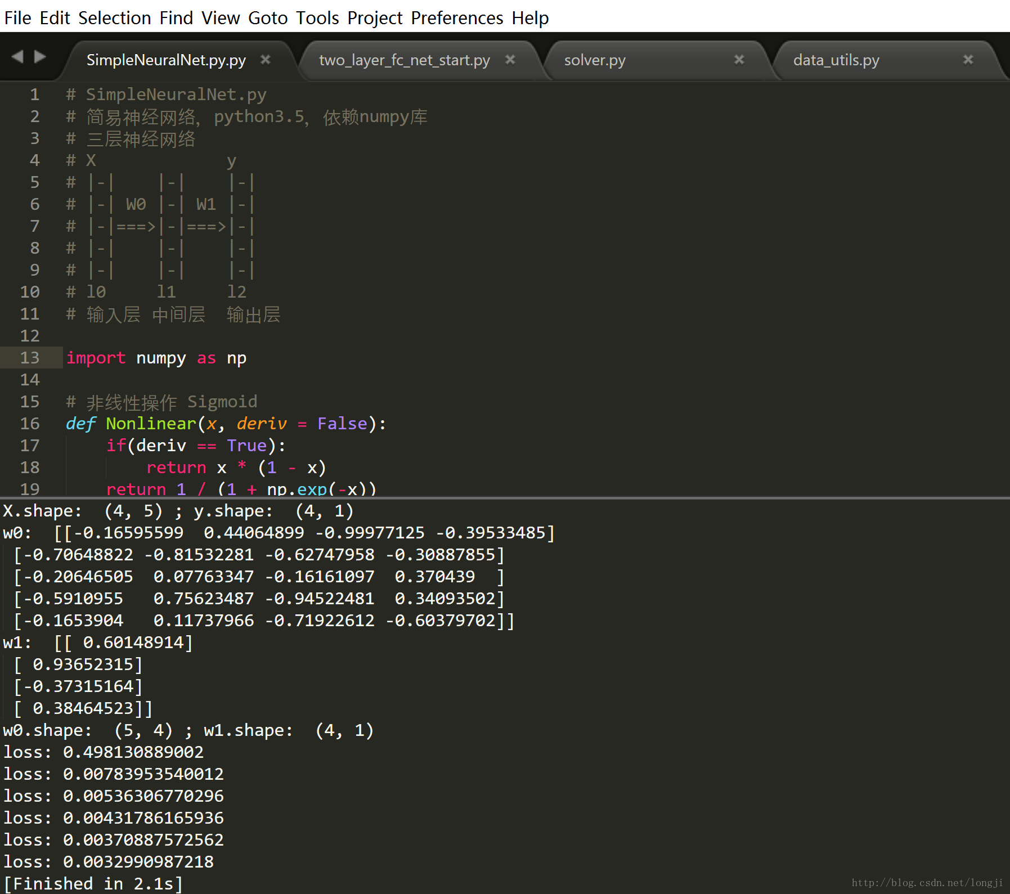Click 'numpy' on the import line
Image resolution: width=1010 pixels, height=894 pixels.
(x=161, y=358)
